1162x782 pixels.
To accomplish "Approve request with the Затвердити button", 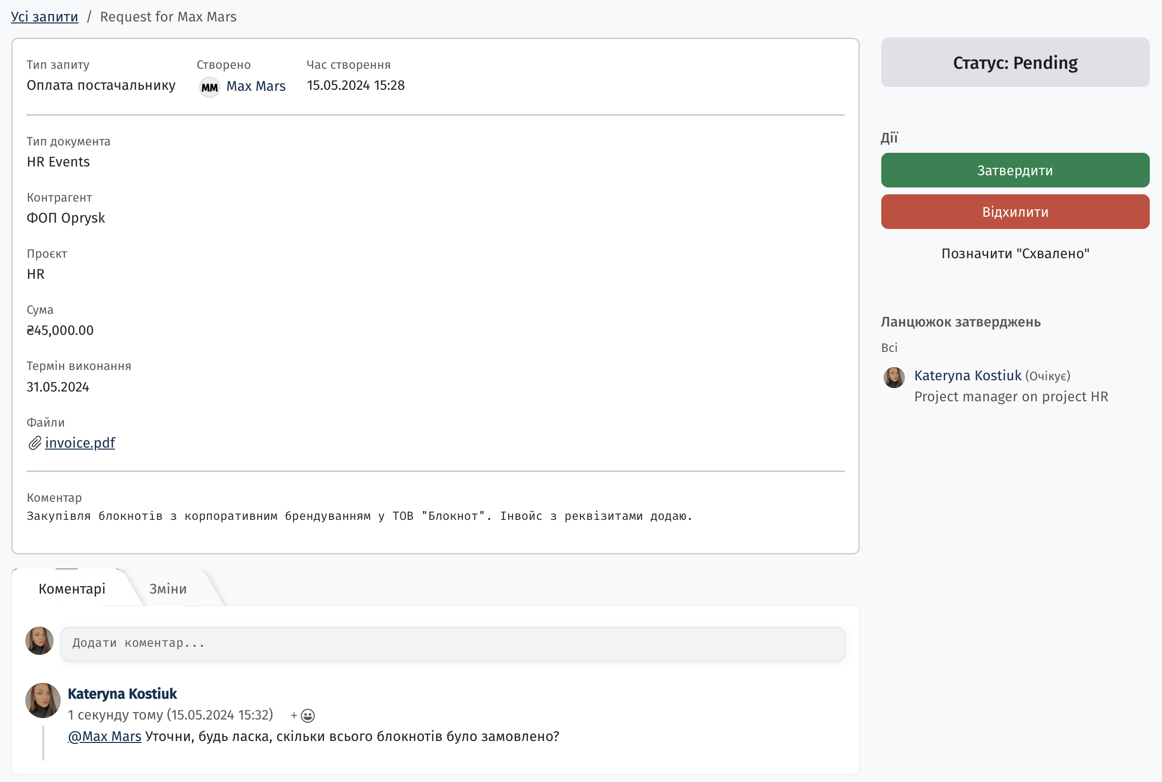I will 1015,170.
